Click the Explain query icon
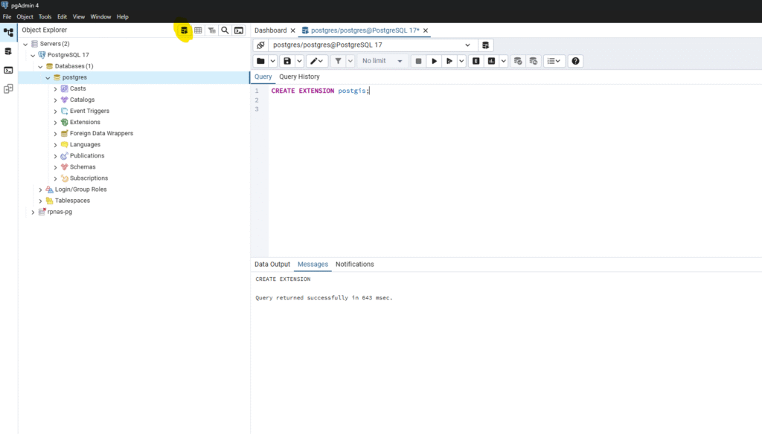 click(476, 61)
